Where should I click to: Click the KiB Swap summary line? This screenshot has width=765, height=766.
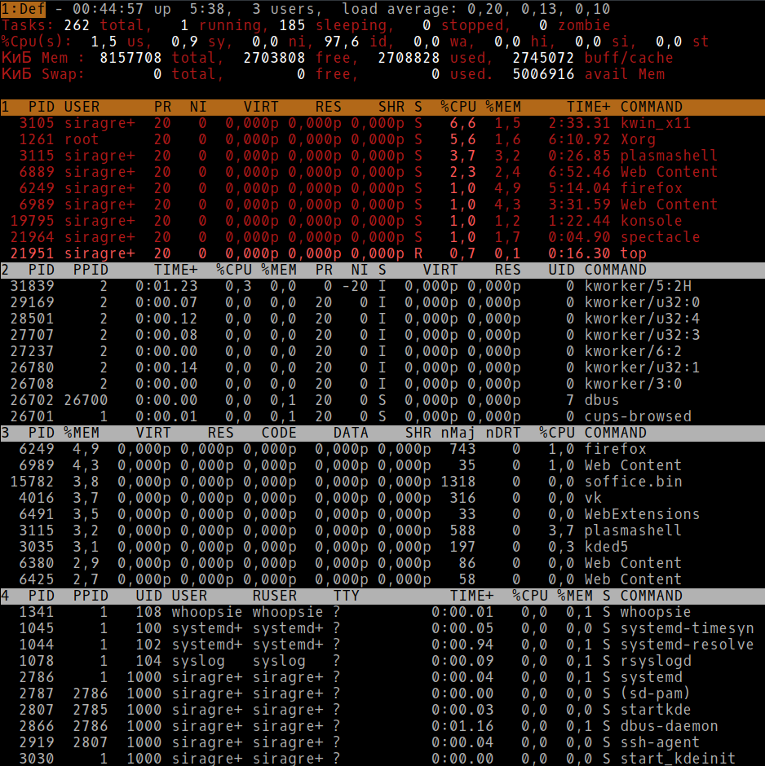coord(245,74)
